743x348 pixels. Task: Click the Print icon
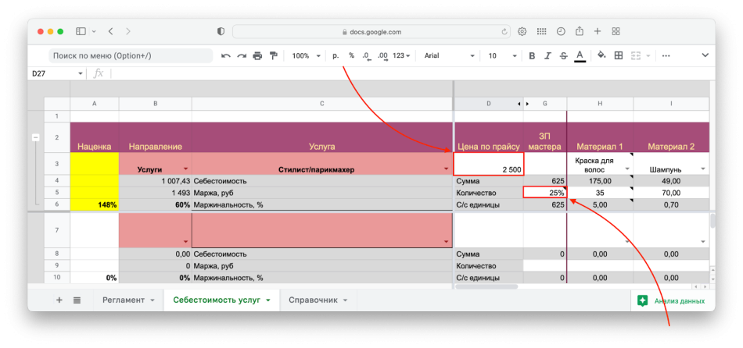pyautogui.click(x=257, y=56)
